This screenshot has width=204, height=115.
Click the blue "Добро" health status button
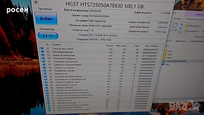point(46,19)
